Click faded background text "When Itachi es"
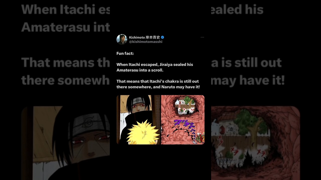This screenshot has width=321, height=180. coord(65,10)
